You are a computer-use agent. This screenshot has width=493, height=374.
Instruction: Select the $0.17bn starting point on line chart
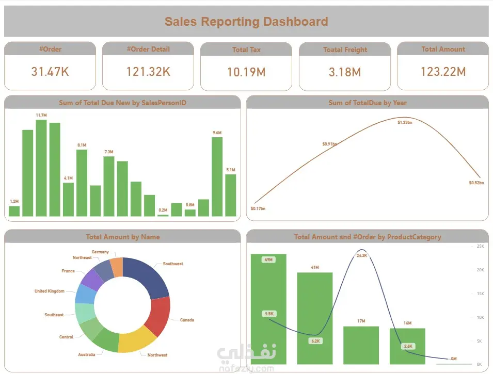[x=255, y=203]
